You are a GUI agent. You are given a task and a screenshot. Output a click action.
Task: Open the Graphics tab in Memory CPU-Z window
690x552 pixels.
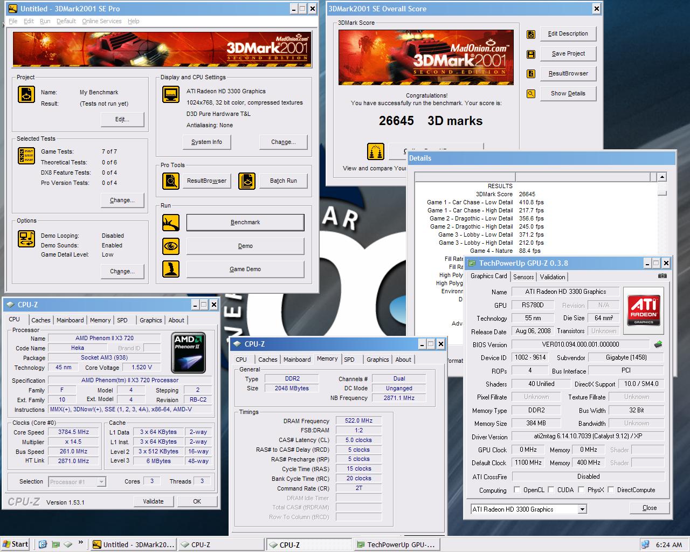(377, 360)
